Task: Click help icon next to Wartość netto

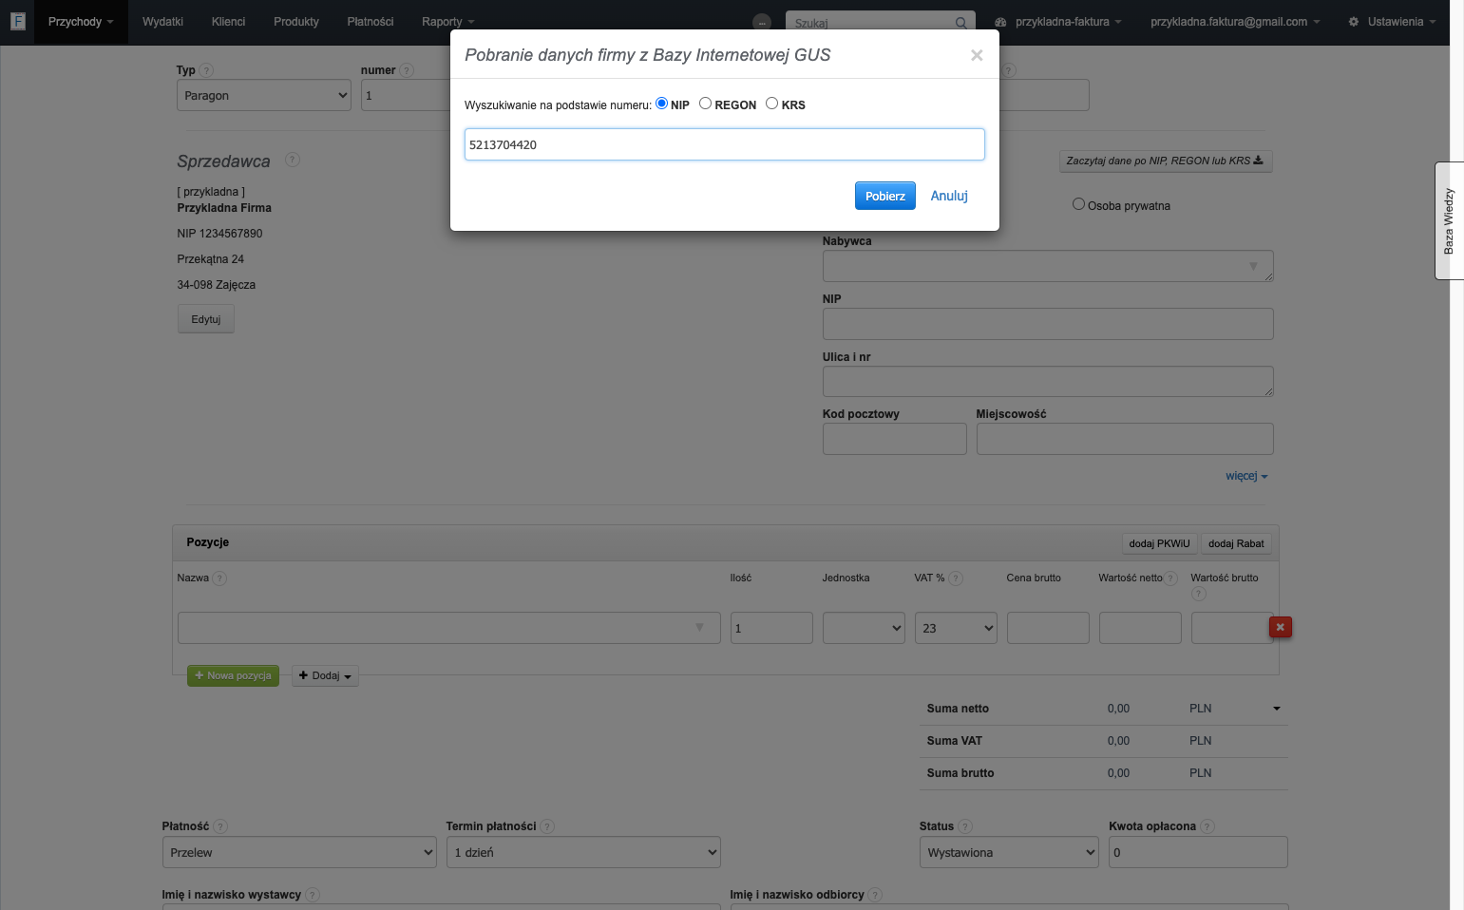Action: (x=1171, y=578)
